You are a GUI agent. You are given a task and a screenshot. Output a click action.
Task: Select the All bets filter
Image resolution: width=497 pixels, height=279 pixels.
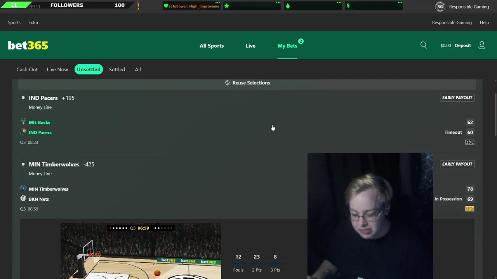[138, 69]
